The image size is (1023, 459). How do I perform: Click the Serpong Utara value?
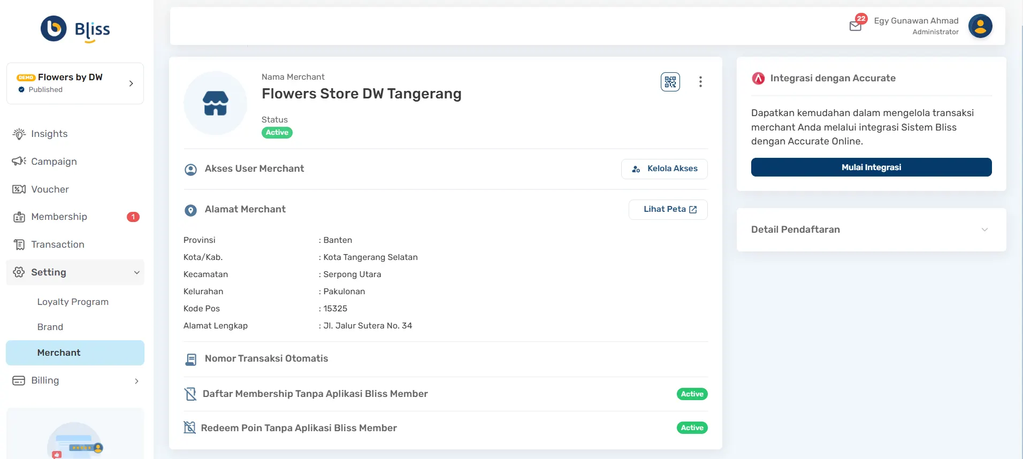352,274
